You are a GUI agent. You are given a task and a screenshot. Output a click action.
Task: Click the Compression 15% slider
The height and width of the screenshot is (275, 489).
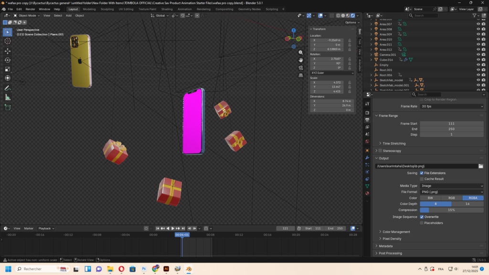(x=452, y=210)
